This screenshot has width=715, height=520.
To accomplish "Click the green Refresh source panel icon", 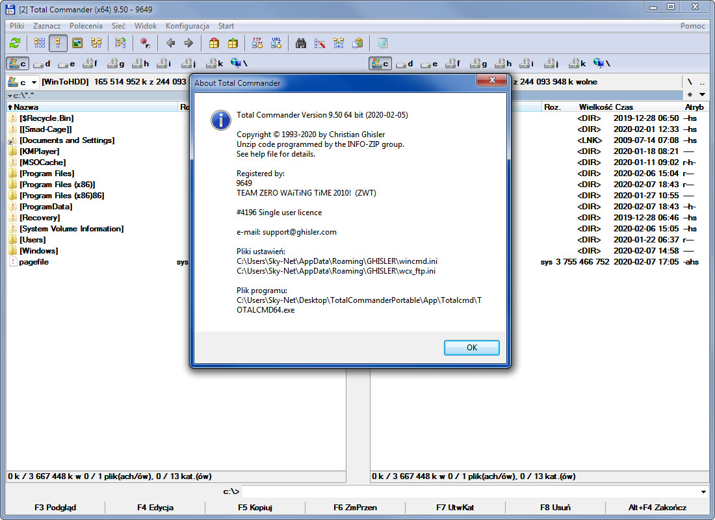I will point(15,44).
